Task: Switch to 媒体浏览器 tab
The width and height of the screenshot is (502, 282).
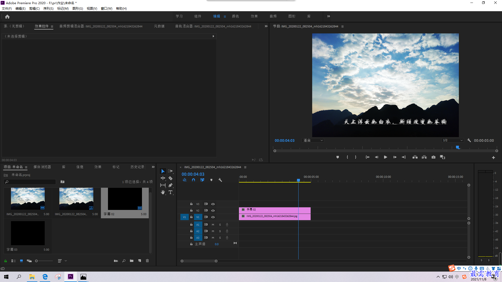Action: pyautogui.click(x=42, y=167)
